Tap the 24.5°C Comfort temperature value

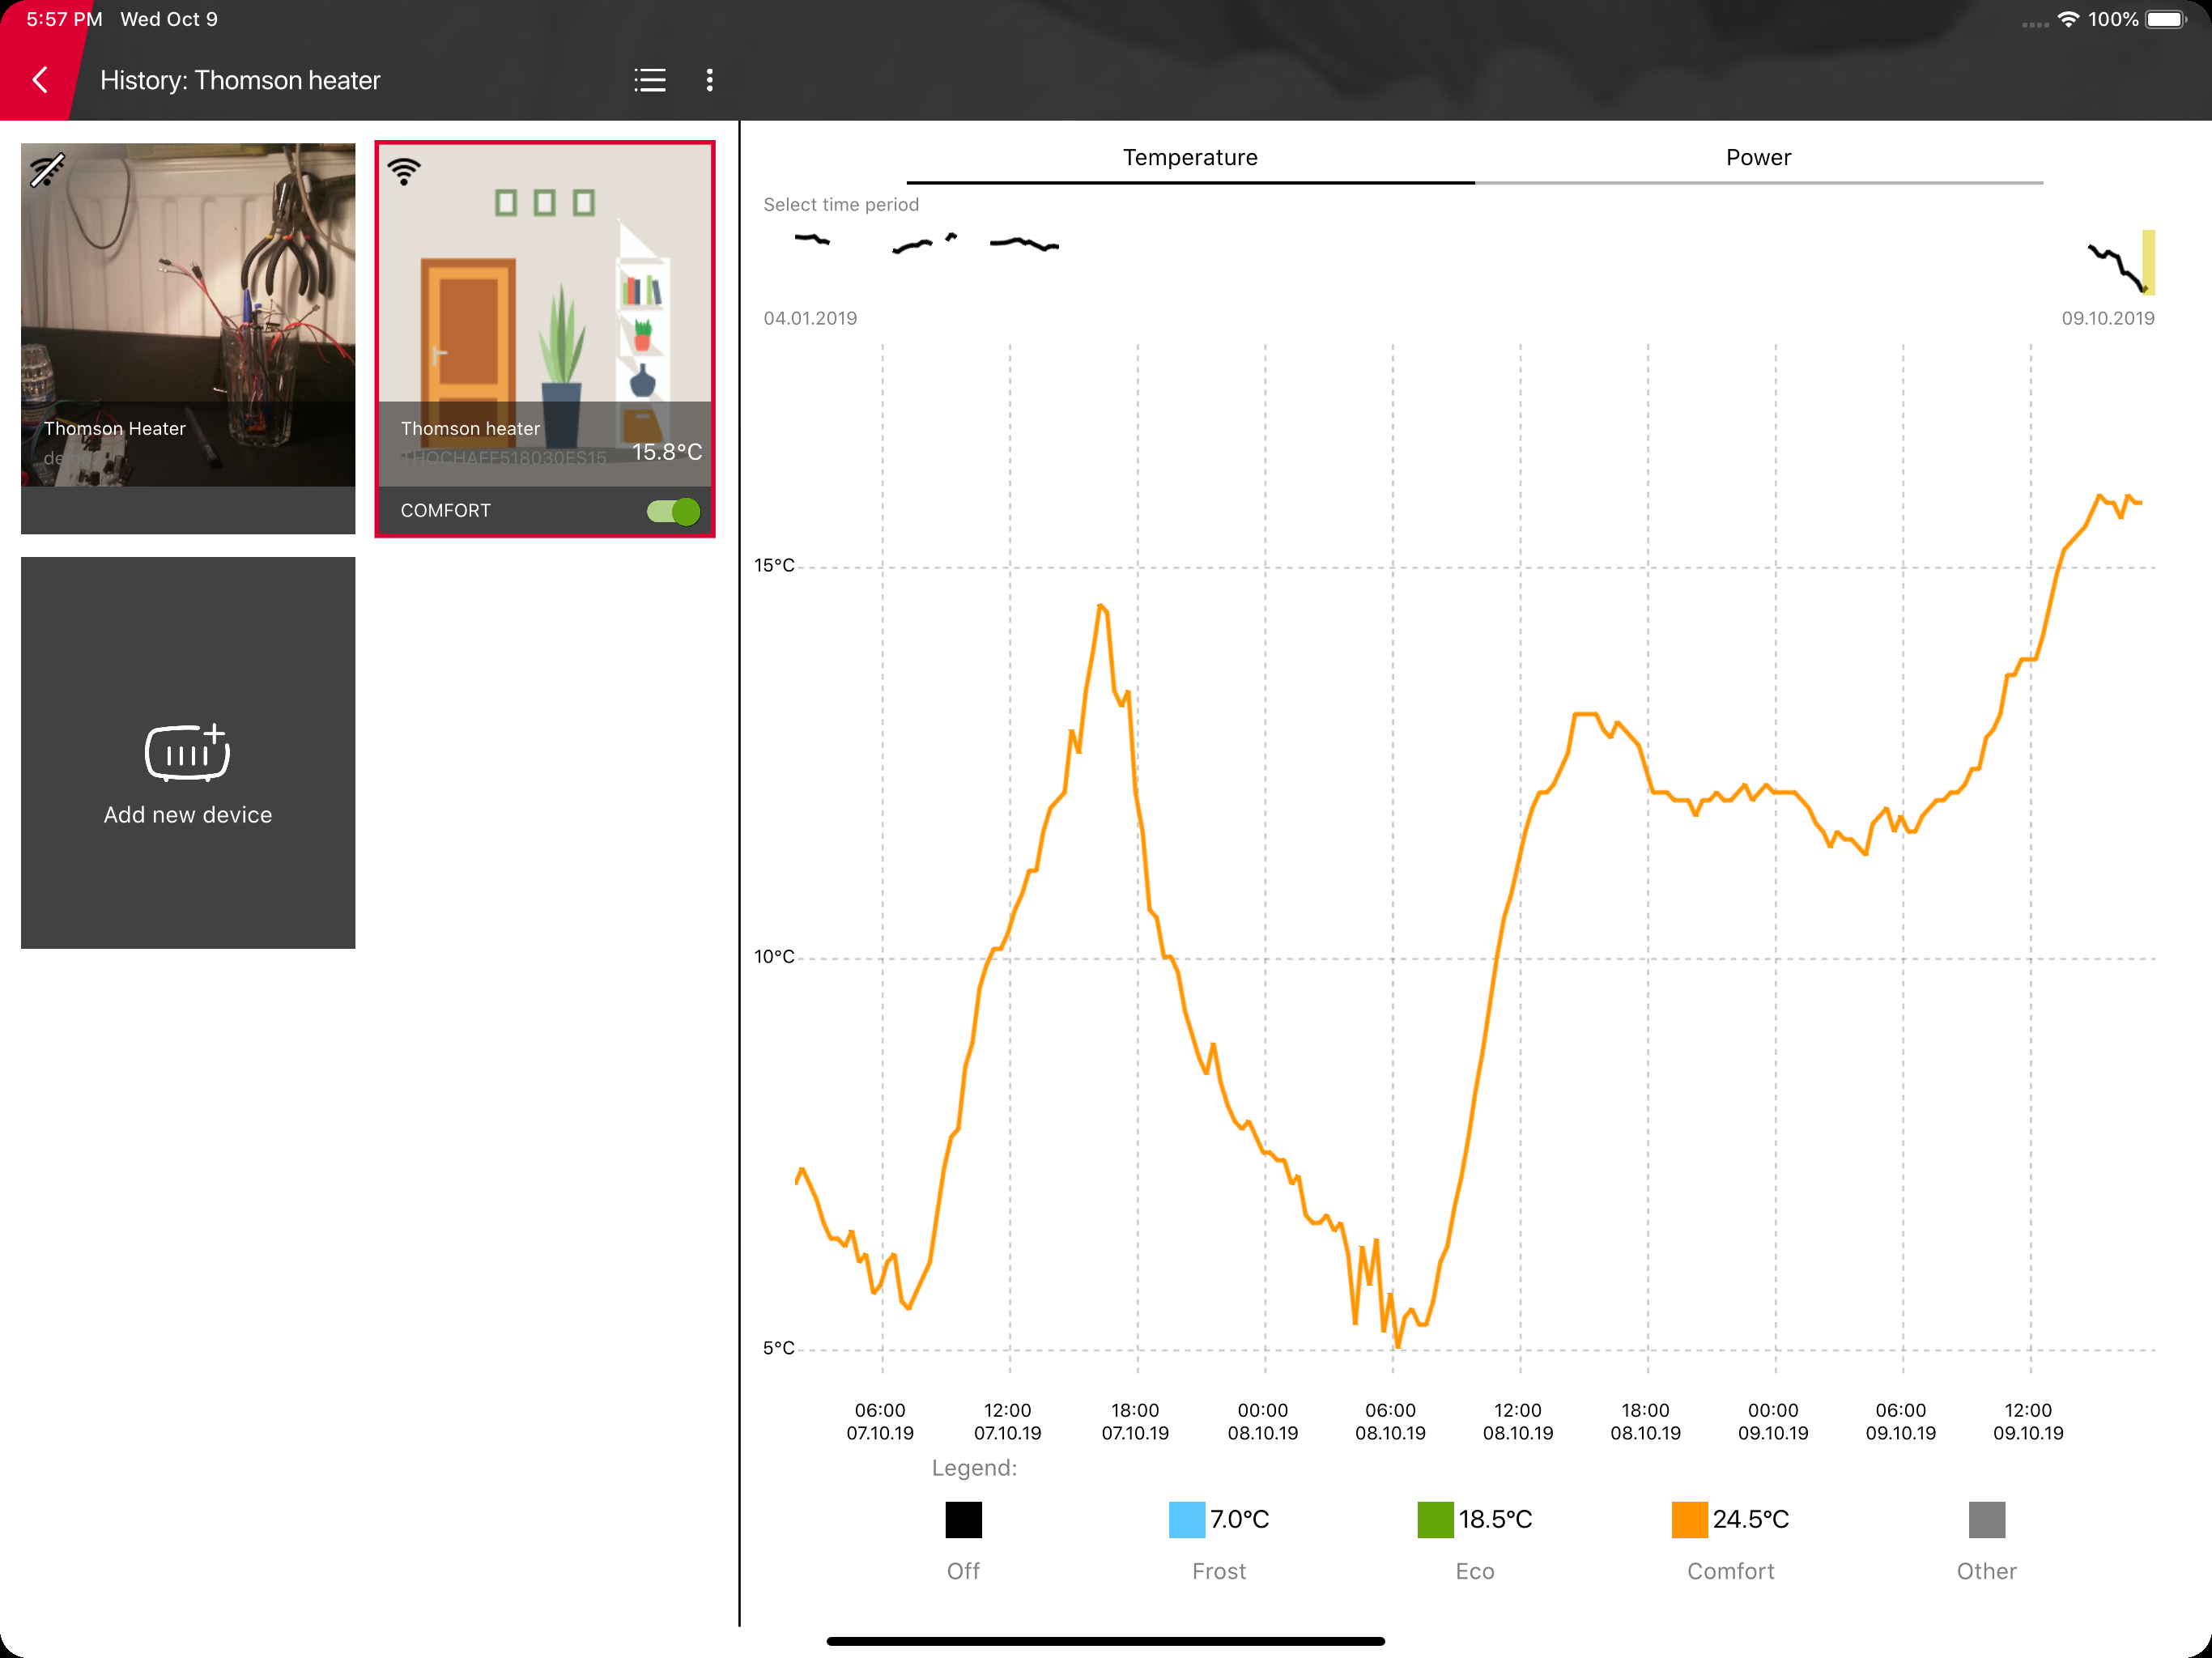click(x=1751, y=1519)
